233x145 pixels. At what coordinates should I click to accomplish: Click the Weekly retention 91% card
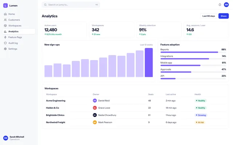159,30
